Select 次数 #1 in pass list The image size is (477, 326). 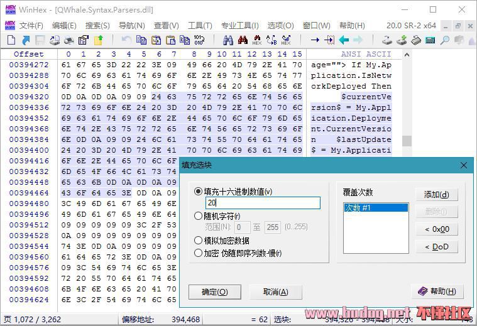(376, 208)
